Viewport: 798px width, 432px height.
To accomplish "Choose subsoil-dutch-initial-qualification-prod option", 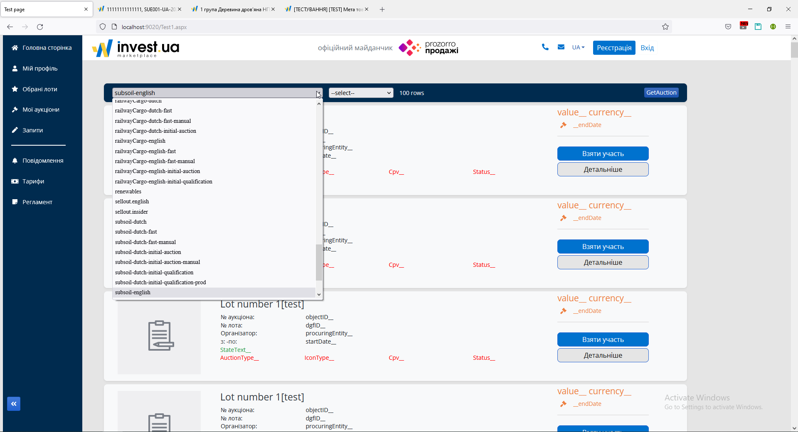I will point(214,283).
